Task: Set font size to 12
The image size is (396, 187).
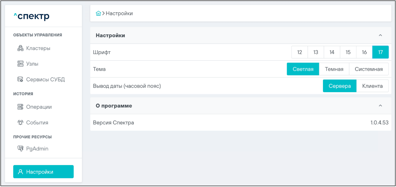Action: point(300,52)
